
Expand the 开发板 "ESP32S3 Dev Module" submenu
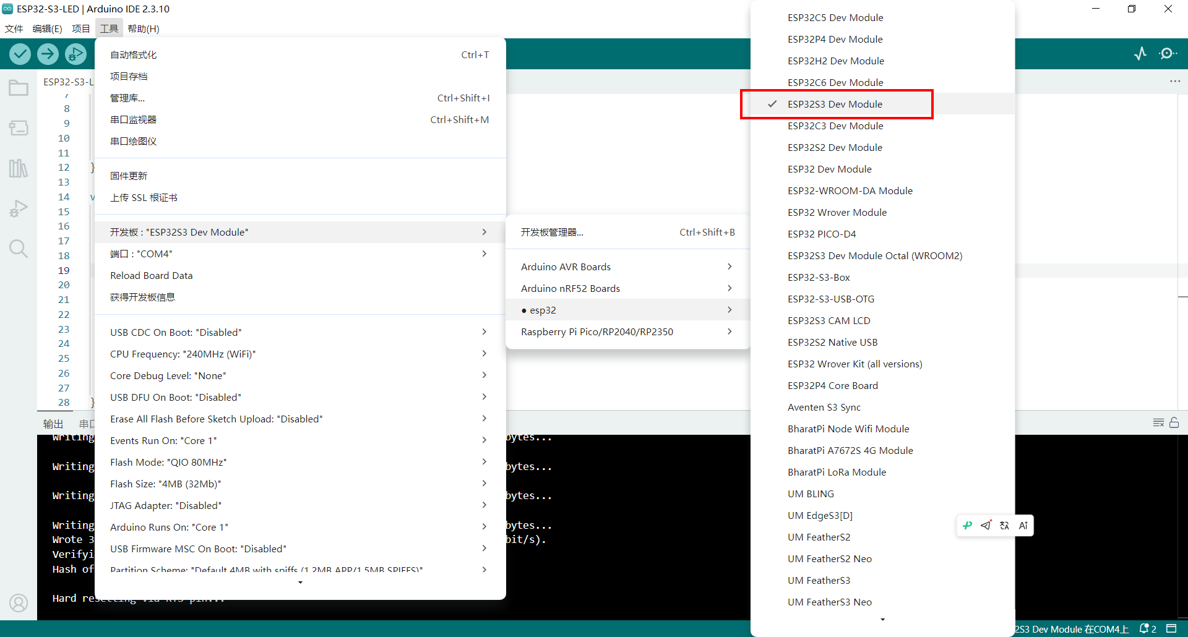(300, 232)
